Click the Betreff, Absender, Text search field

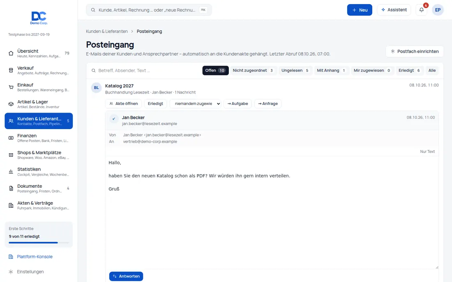tap(145, 70)
